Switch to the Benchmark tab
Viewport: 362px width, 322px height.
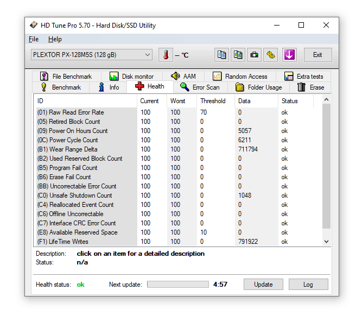pos(61,87)
